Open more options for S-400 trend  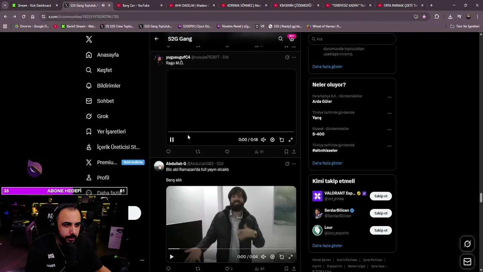389,130
